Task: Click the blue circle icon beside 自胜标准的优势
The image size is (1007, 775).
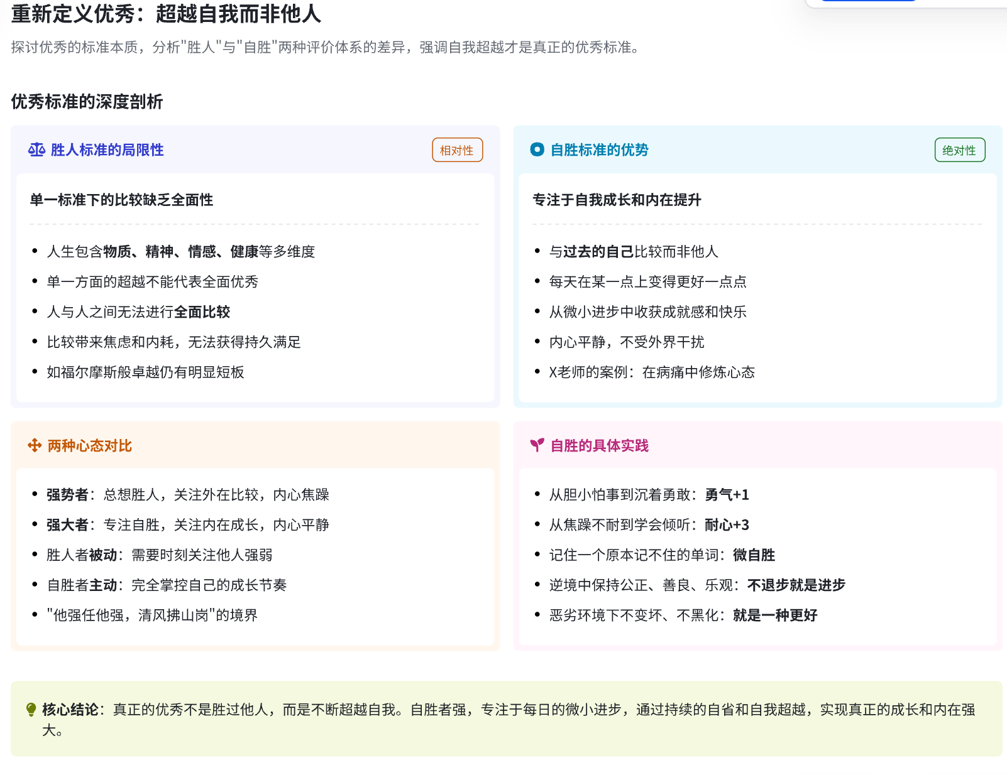Action: pos(537,149)
